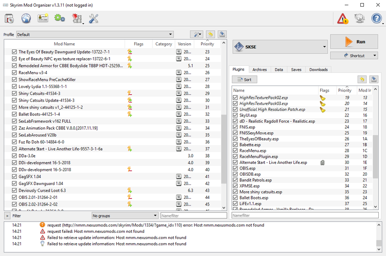Open the Install Mod from archive icon

[9, 19]
